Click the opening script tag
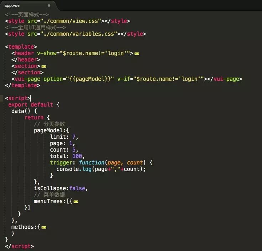 click(18, 98)
